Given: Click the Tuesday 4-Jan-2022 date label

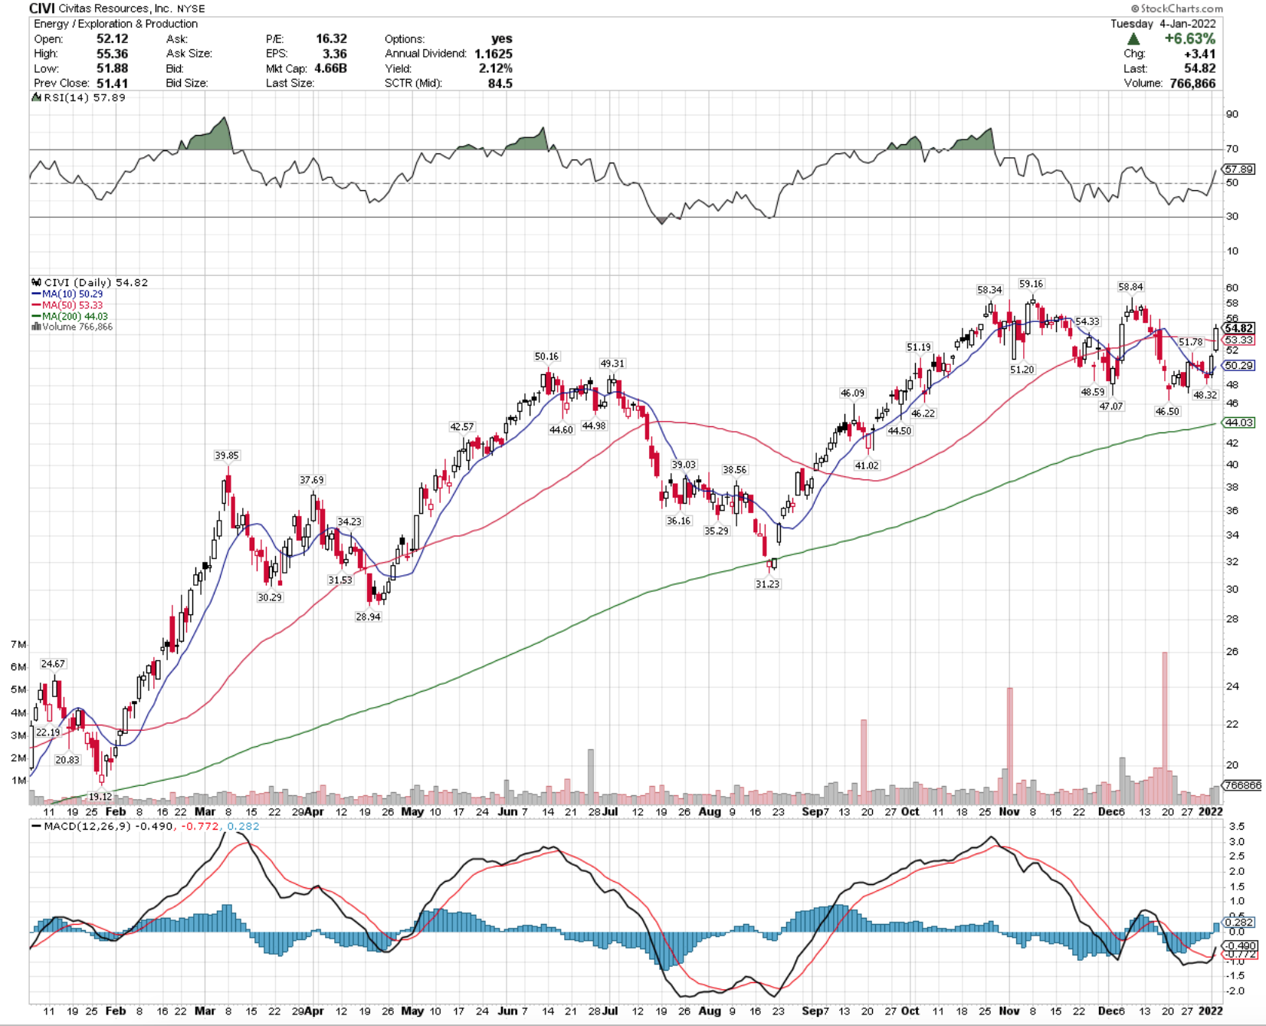Looking at the screenshot, I should [1163, 24].
